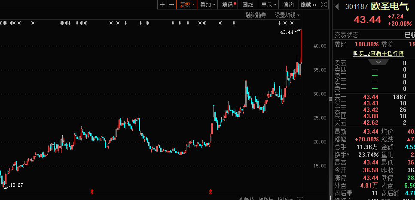The width and height of the screenshot is (415, 200).
Task: Expand the order book chevron under L2 link
Action: [378, 62]
